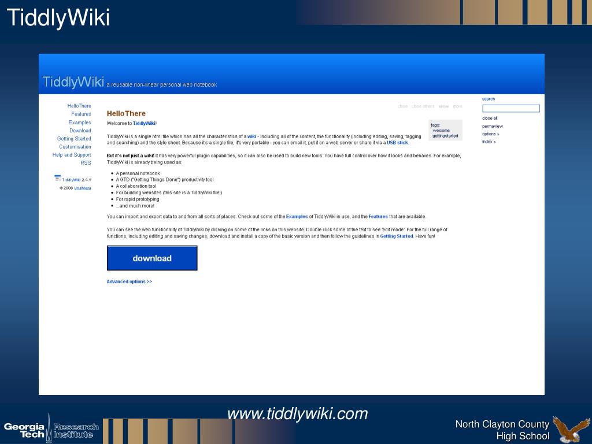This screenshot has height=444, width=592.
Task: Open the Customisation menu item
Action: coord(75,147)
